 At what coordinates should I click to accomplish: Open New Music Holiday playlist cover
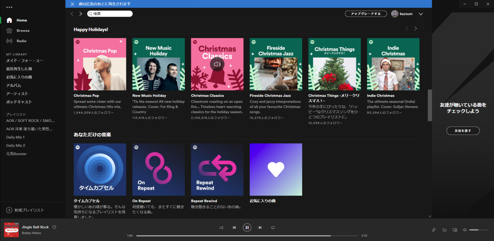[158, 64]
